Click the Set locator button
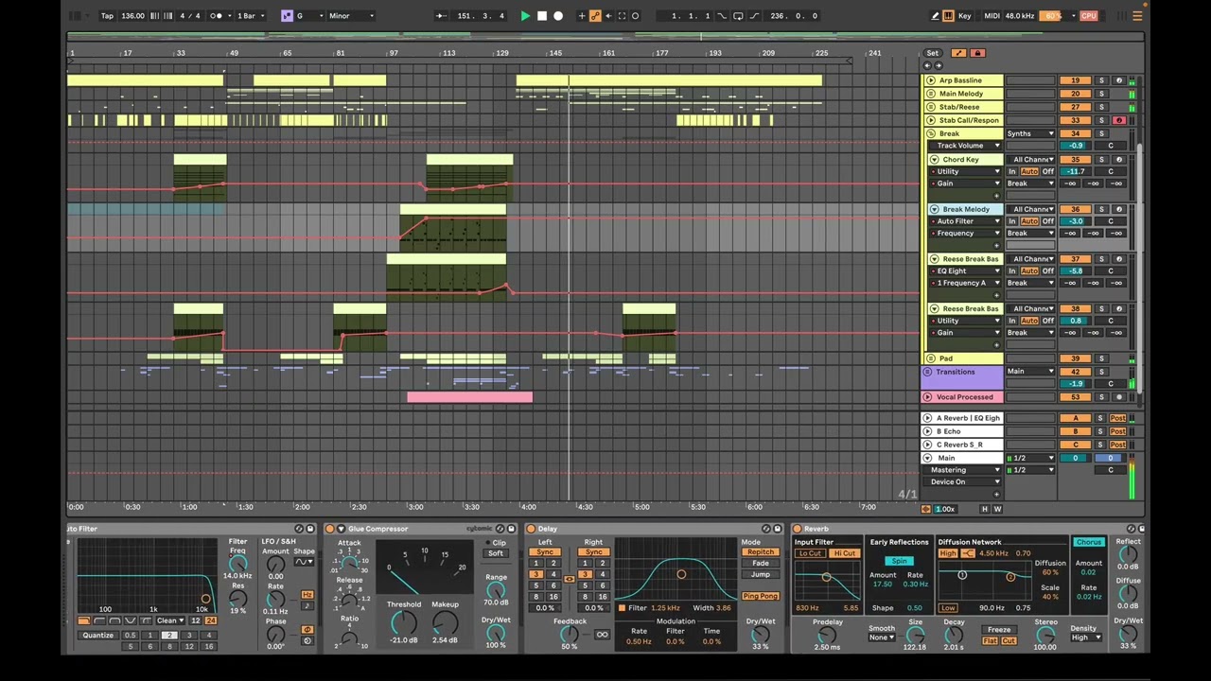The height and width of the screenshot is (681, 1211). tap(933, 53)
